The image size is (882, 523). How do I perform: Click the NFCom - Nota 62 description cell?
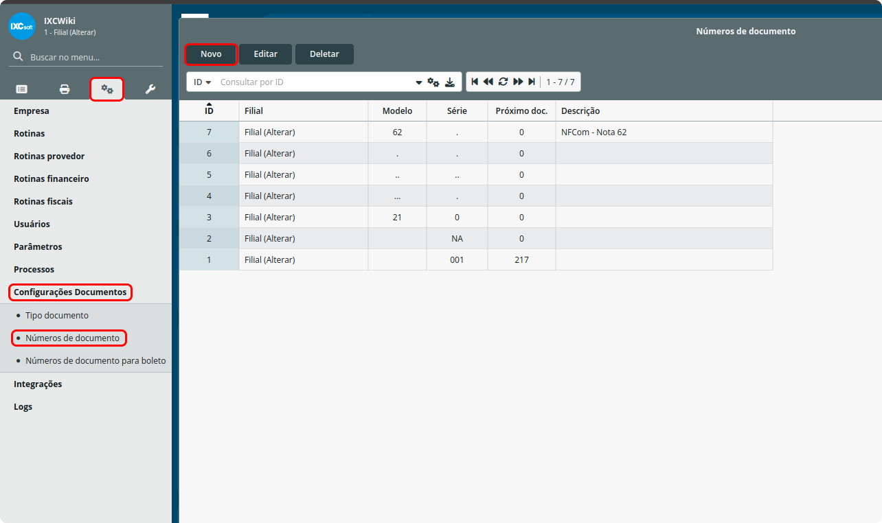(x=664, y=132)
